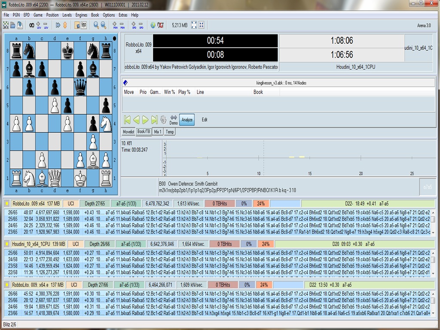Image resolution: width=440 pixels, height=330 pixels.
Task: Click the DGT board icon
Action: click(161, 25)
